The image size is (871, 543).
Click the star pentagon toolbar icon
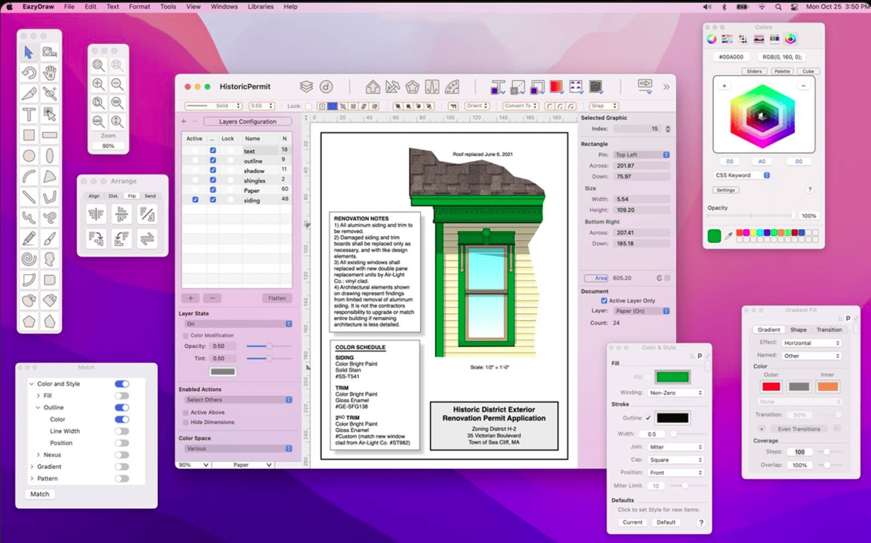coord(413,87)
